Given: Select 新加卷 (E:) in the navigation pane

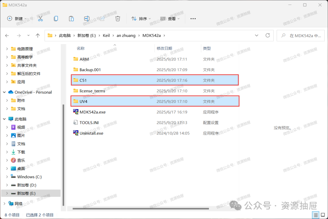Looking at the screenshot, I should click(31, 193).
